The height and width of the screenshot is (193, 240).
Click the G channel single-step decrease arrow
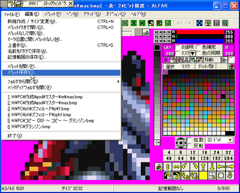[x=160, y=36]
